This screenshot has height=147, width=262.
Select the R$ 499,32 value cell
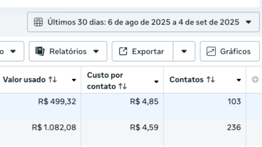tap(57, 102)
